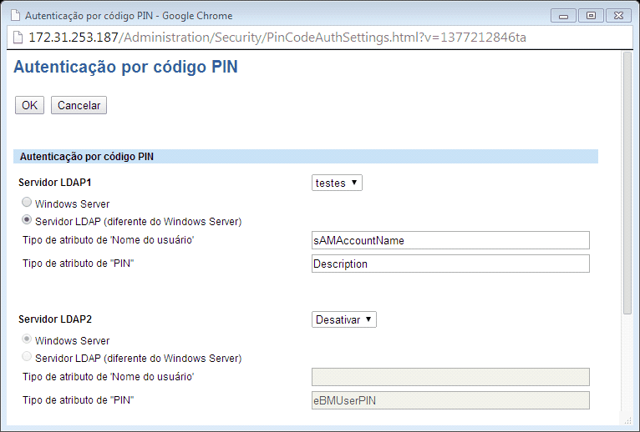
Task: Click the empty LDAP2 'Nome do usuário' field
Action: (x=450, y=377)
